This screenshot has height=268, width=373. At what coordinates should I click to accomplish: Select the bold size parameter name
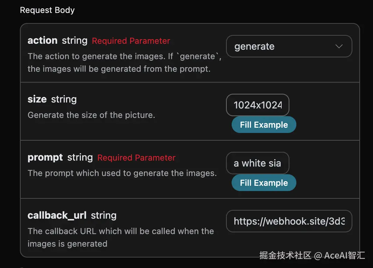pyautogui.click(x=37, y=99)
